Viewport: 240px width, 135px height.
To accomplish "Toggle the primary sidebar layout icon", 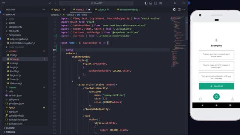I will [146, 3].
